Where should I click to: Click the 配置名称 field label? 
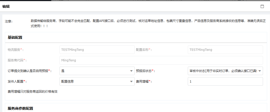coord(144,50)
